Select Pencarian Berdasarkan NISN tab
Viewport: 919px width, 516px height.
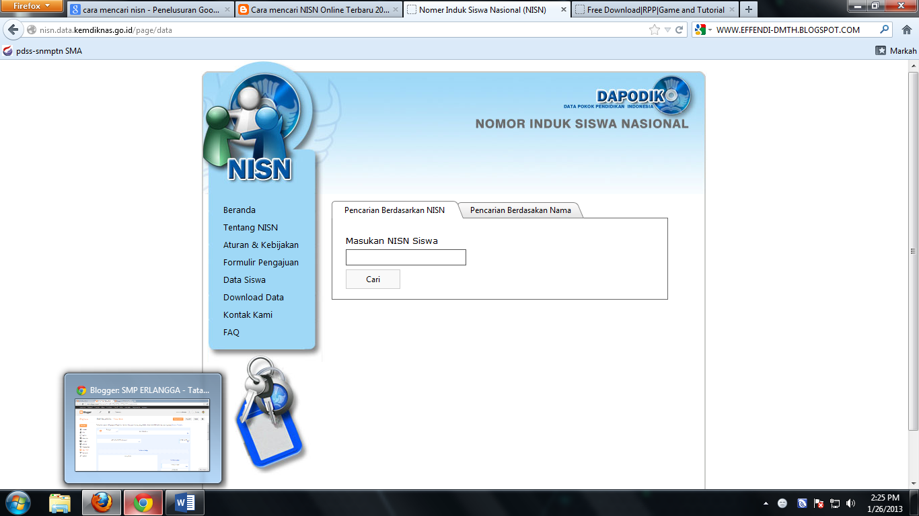[x=394, y=210]
